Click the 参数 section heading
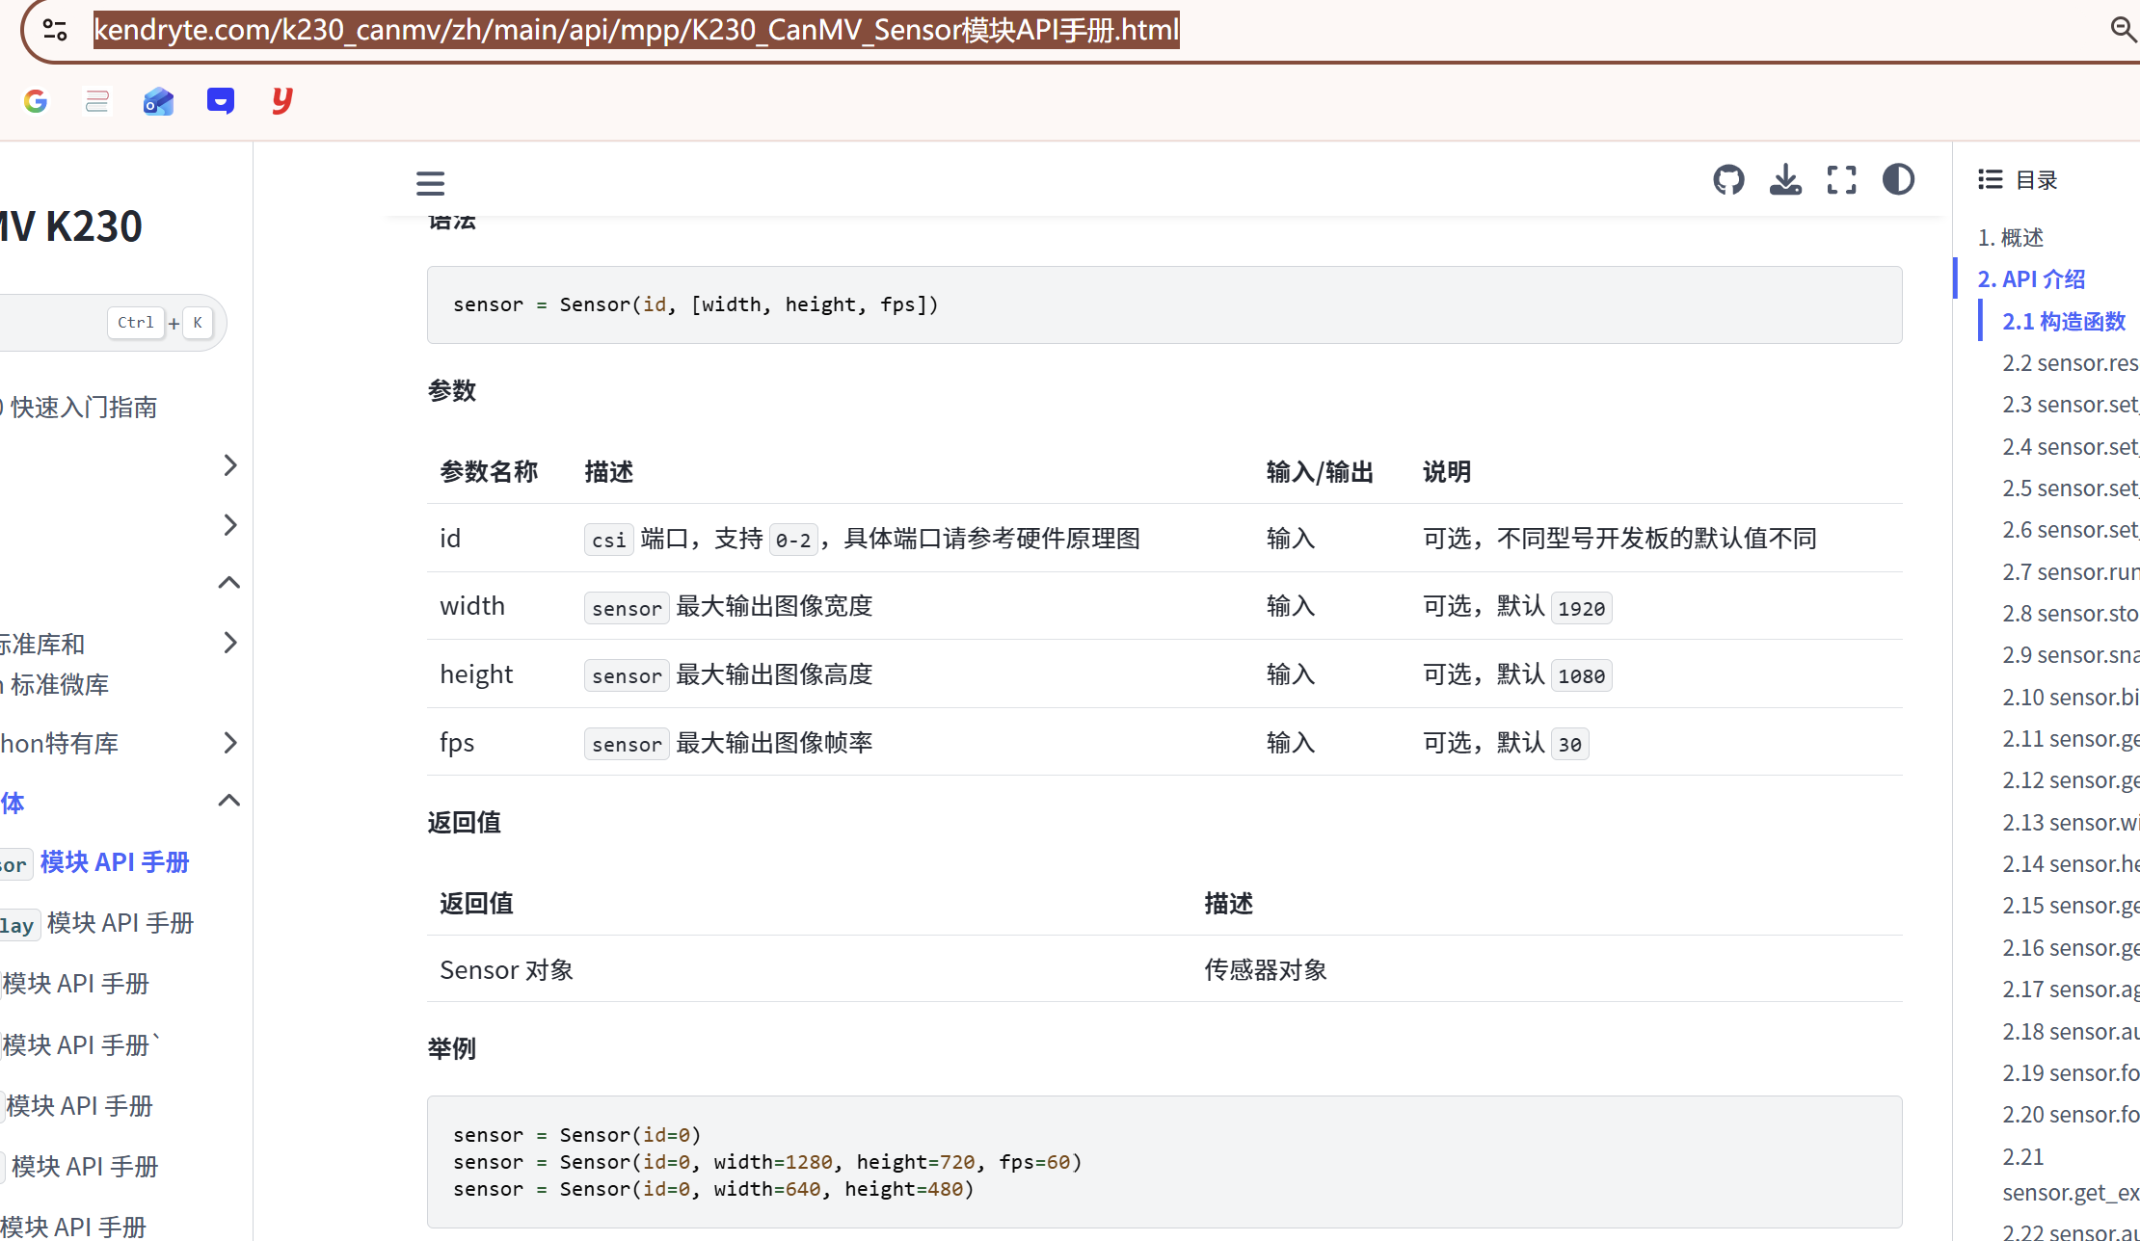The image size is (2140, 1241). 452,391
